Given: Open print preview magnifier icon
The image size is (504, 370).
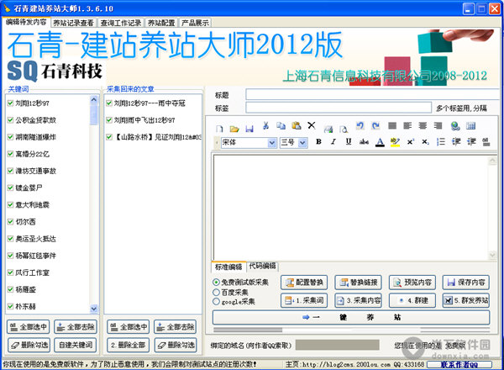Looking at the screenshot, I should pos(344,129).
